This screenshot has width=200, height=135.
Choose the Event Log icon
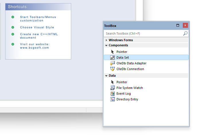point(112,94)
